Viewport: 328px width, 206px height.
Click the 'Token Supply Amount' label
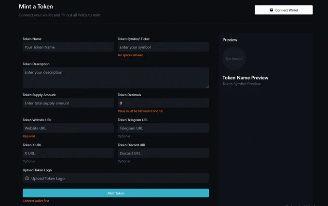[39, 95]
